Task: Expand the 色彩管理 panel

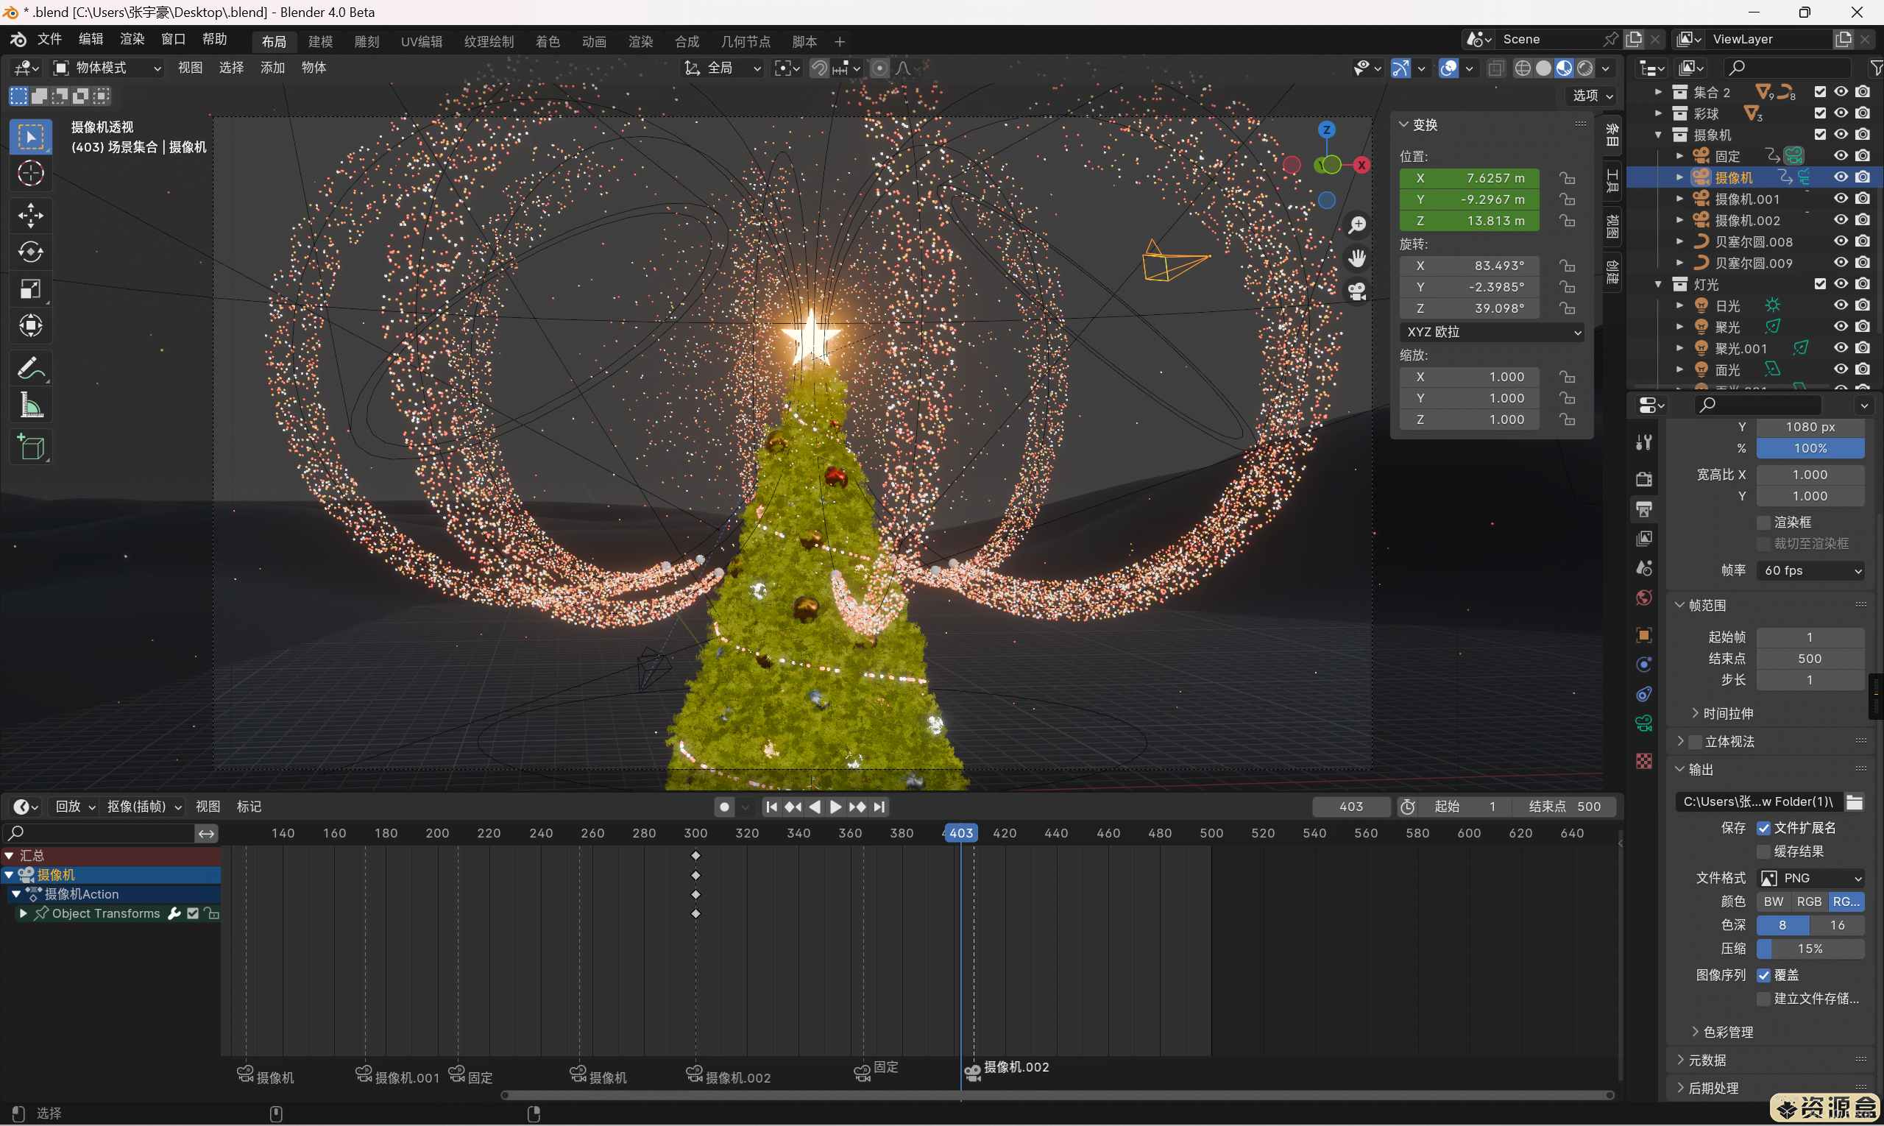Action: 1727,1032
